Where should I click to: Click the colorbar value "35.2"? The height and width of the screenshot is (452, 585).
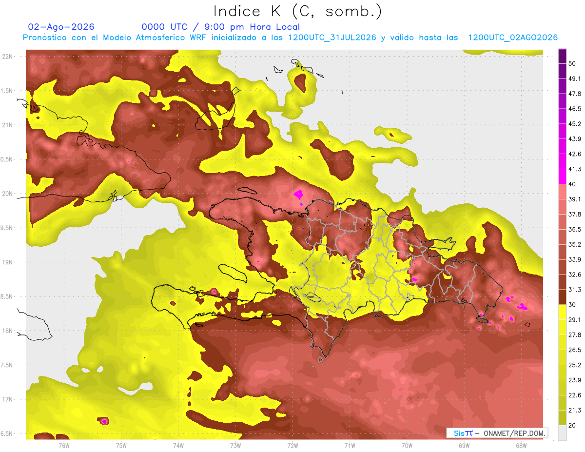point(575,244)
